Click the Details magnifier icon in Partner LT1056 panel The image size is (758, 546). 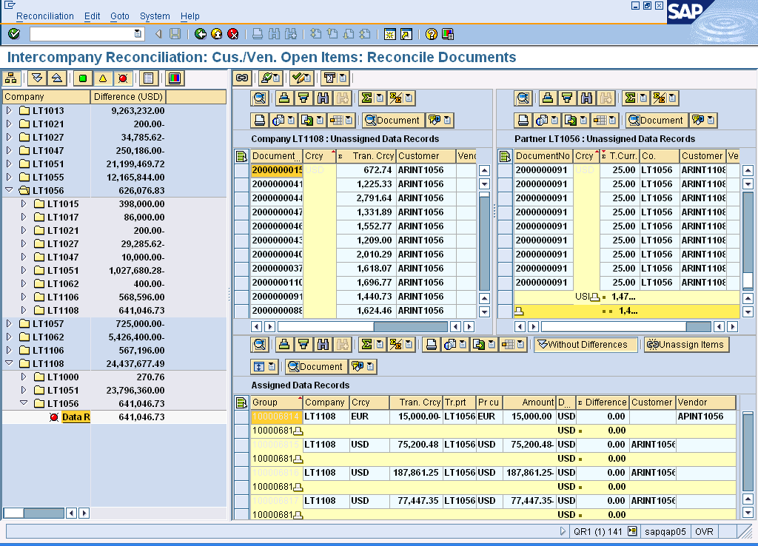[523, 98]
